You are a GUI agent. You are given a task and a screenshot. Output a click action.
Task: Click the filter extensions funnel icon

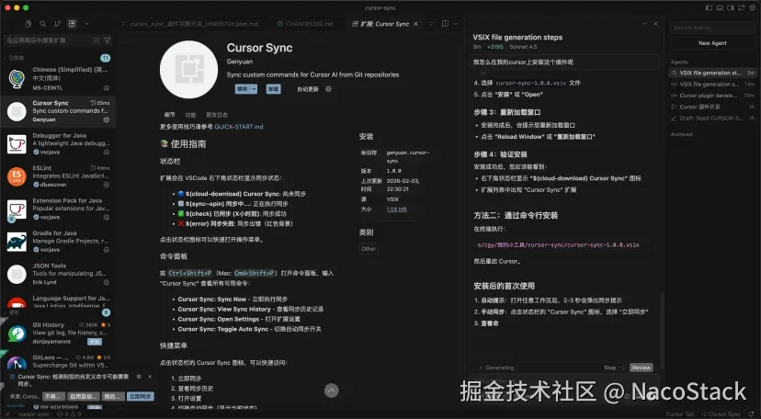coord(108,40)
